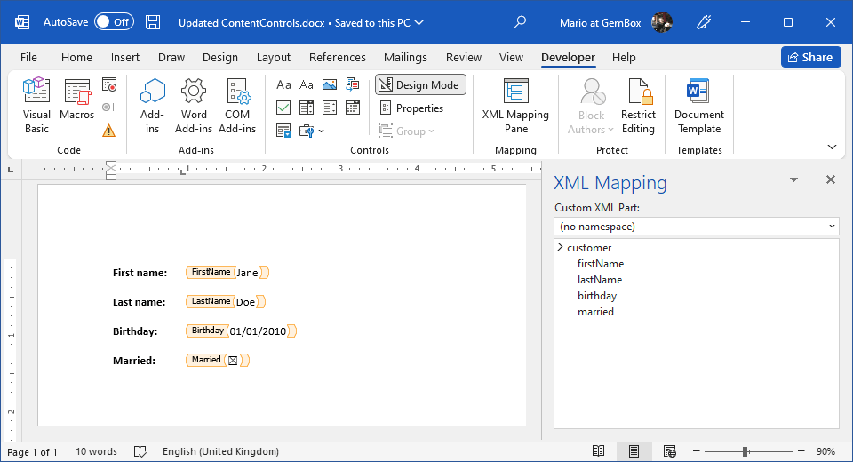Click the Macro Security warning icon
The image size is (853, 462).
[x=108, y=131]
